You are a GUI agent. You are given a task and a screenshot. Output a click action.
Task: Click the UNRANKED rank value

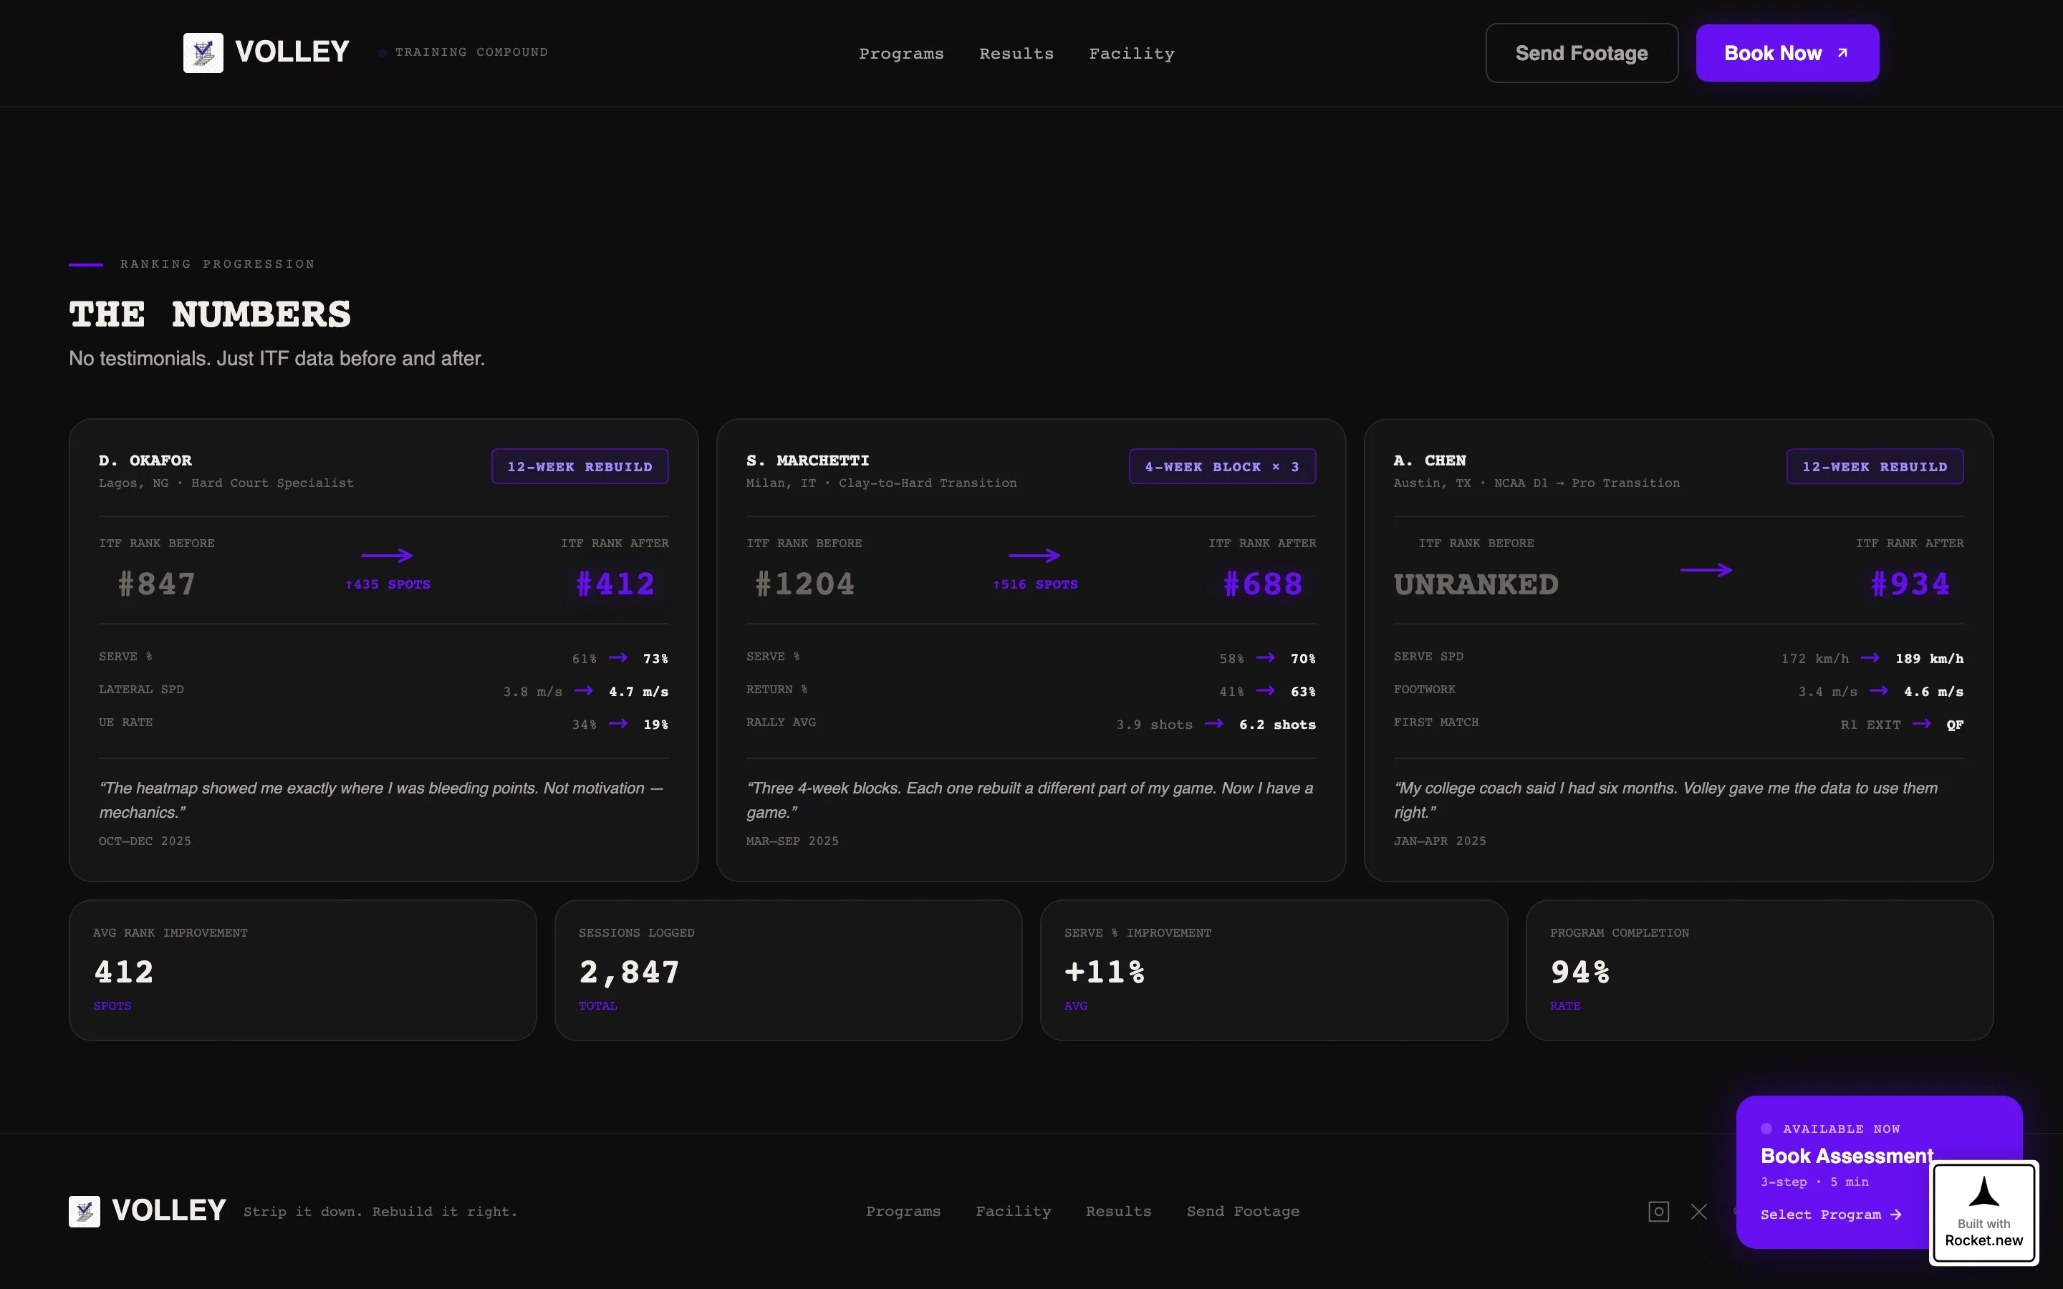(x=1476, y=585)
